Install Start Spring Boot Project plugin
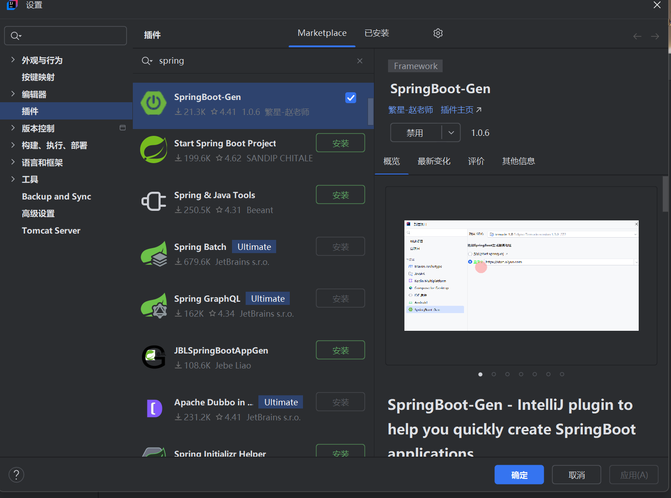 point(341,143)
